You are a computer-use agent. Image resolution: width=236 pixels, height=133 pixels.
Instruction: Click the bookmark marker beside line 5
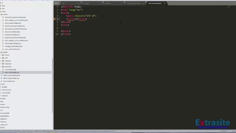click(x=55, y=19)
